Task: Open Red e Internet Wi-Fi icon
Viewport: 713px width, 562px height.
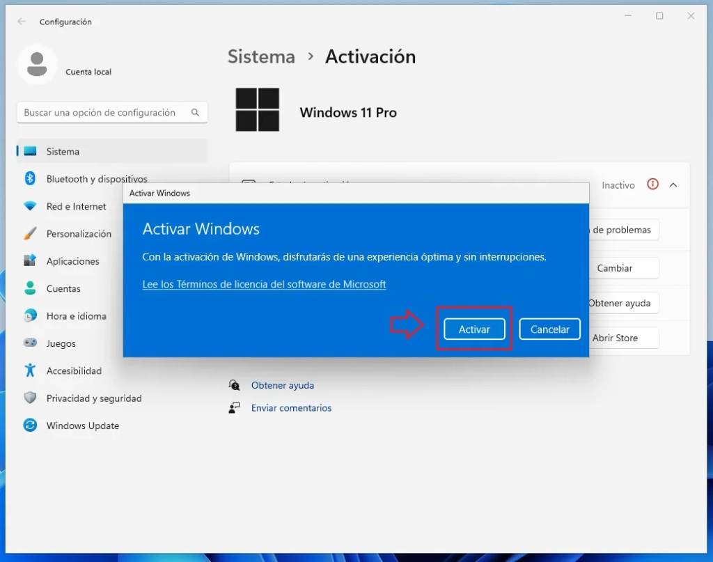Action: 30,206
